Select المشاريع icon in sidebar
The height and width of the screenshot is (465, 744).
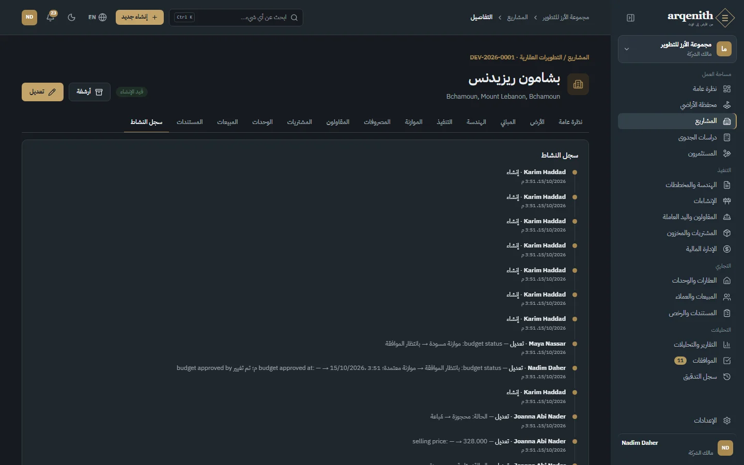[x=727, y=121]
